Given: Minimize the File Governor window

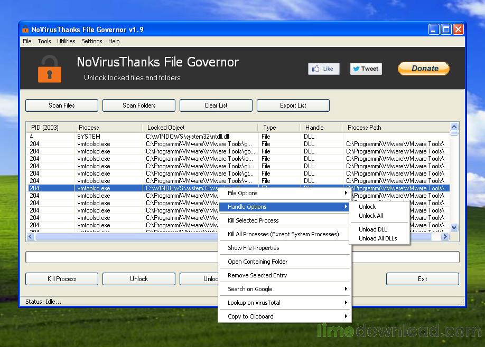Looking at the screenshot, I should click(x=434, y=30).
